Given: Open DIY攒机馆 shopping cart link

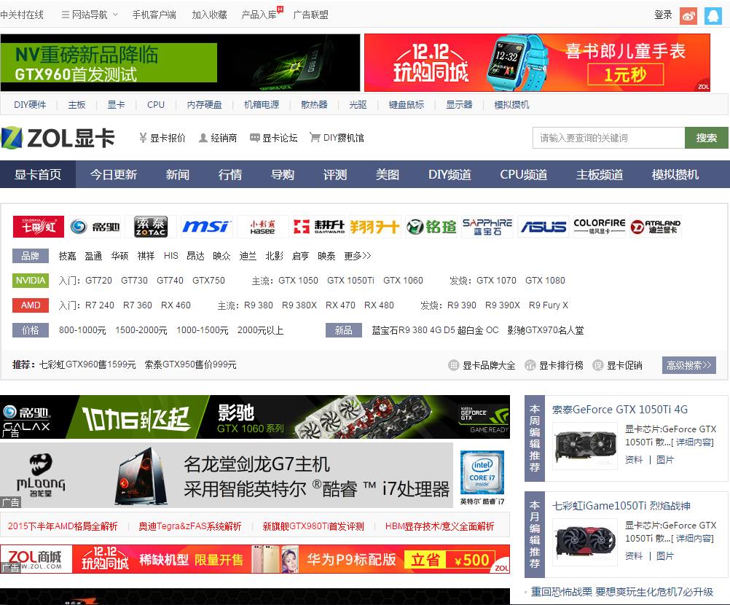Looking at the screenshot, I should pyautogui.click(x=337, y=138).
